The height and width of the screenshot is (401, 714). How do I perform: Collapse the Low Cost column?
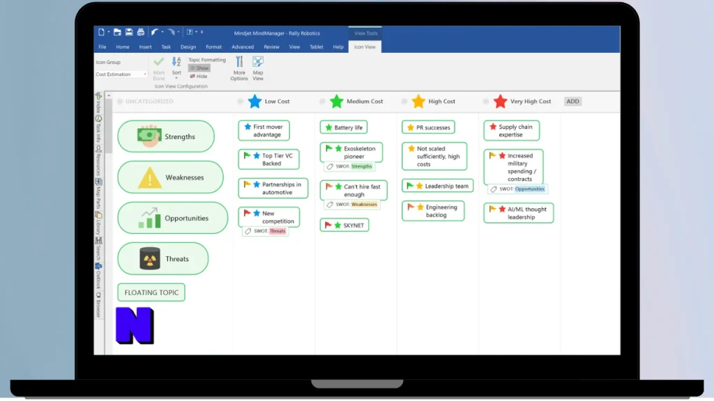(x=241, y=102)
